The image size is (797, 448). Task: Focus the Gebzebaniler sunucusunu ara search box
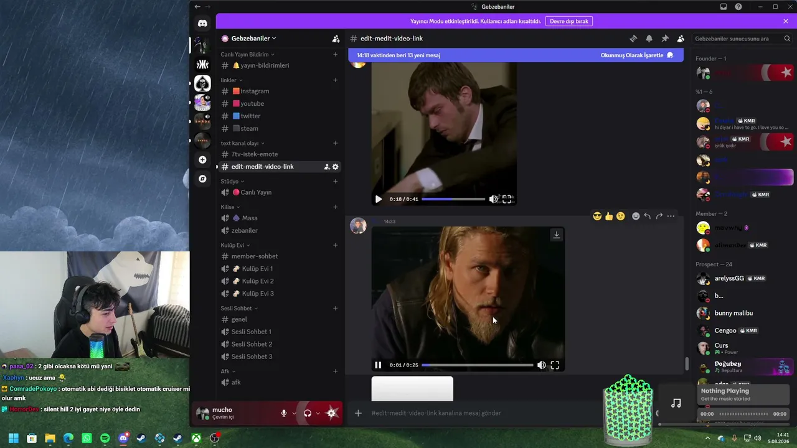(x=741, y=39)
